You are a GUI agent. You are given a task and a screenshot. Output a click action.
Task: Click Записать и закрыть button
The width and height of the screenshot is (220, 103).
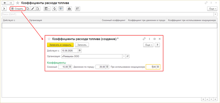coord(60,45)
